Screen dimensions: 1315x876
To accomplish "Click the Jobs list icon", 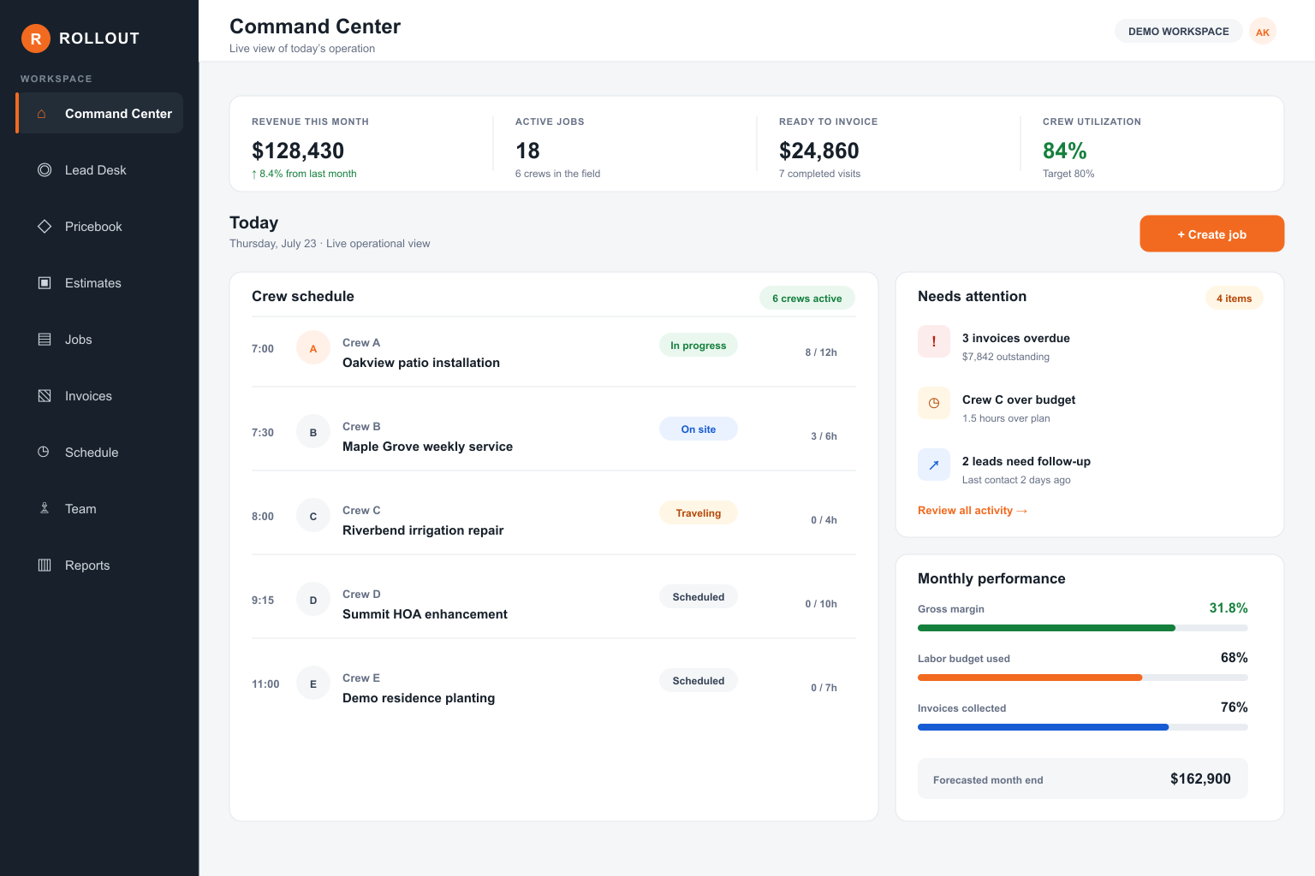I will (45, 340).
